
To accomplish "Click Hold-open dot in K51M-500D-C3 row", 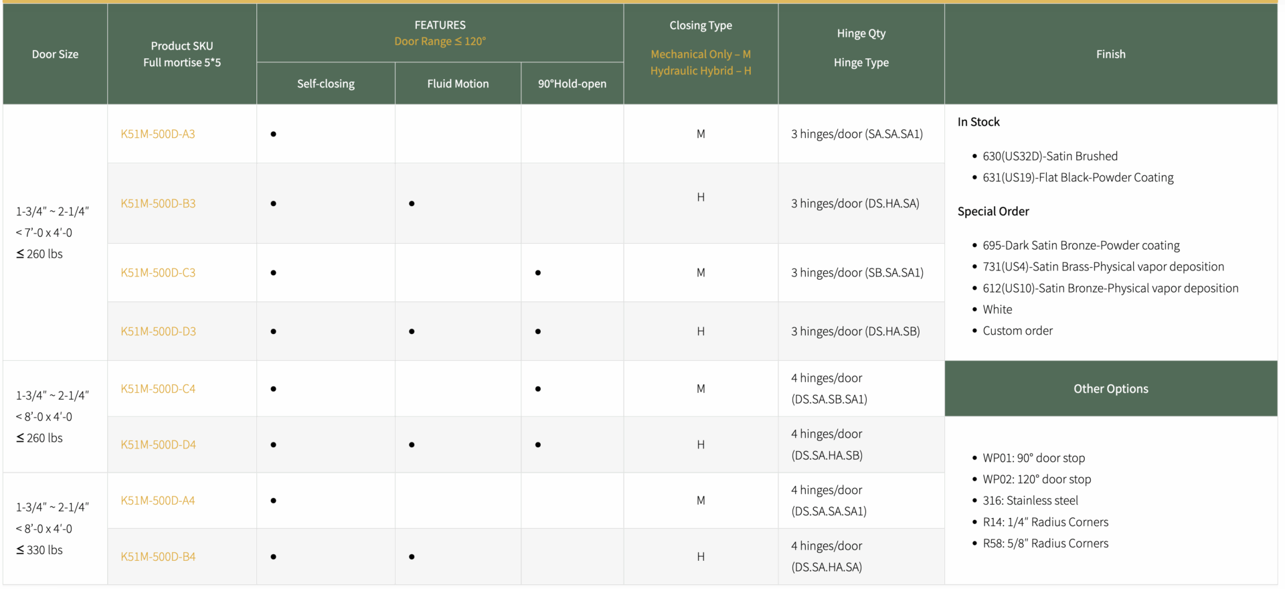I will [x=538, y=273].
